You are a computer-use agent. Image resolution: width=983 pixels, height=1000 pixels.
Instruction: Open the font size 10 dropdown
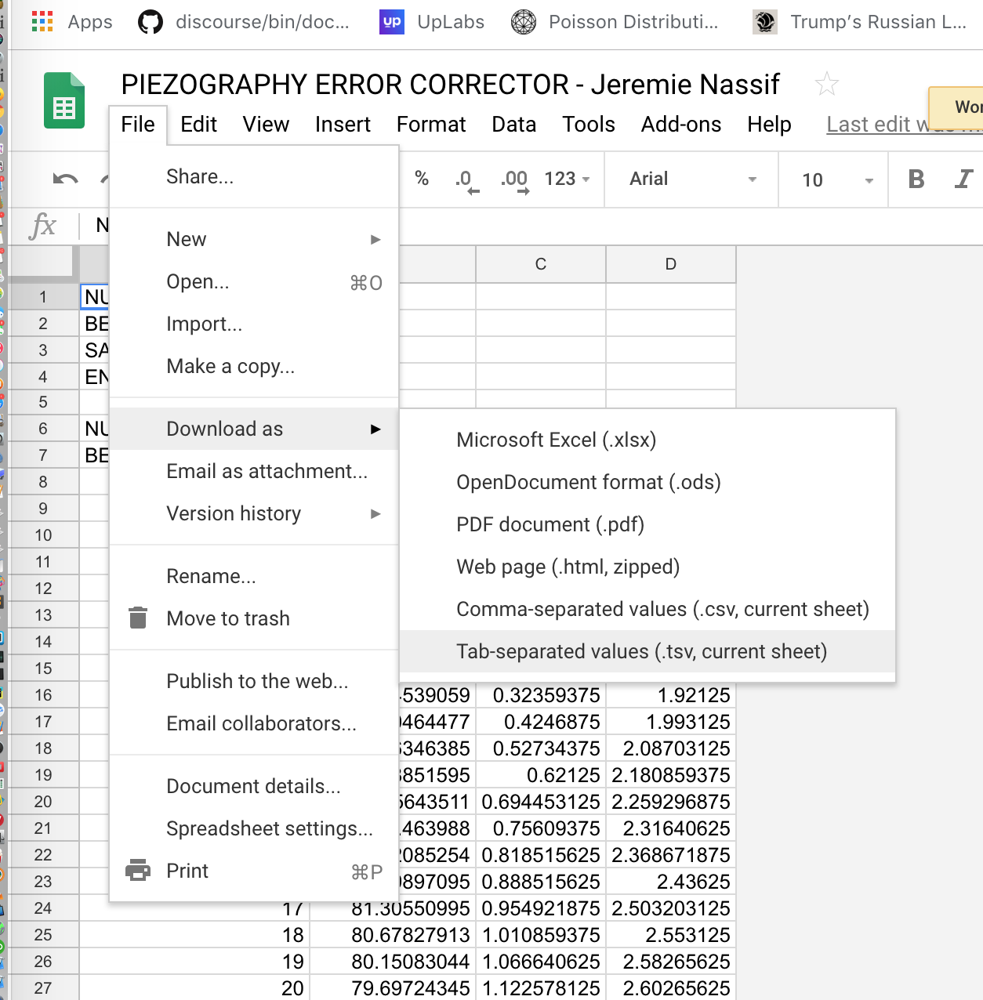(x=836, y=179)
